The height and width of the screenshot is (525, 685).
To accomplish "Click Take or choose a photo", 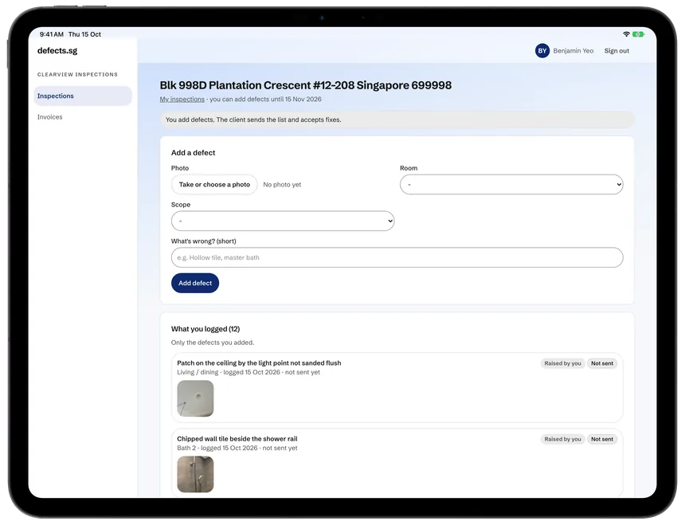I will pyautogui.click(x=214, y=184).
